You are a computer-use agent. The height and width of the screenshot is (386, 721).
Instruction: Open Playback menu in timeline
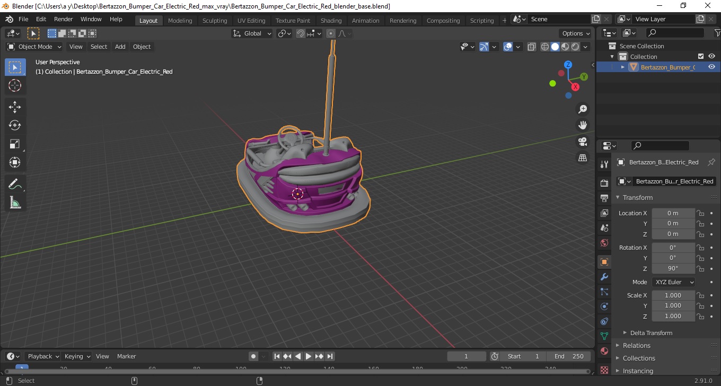(43, 356)
